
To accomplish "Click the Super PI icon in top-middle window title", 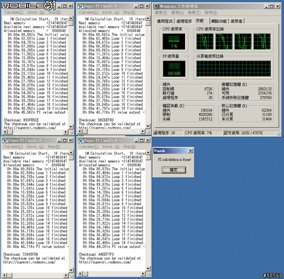I will tap(80, 6).
